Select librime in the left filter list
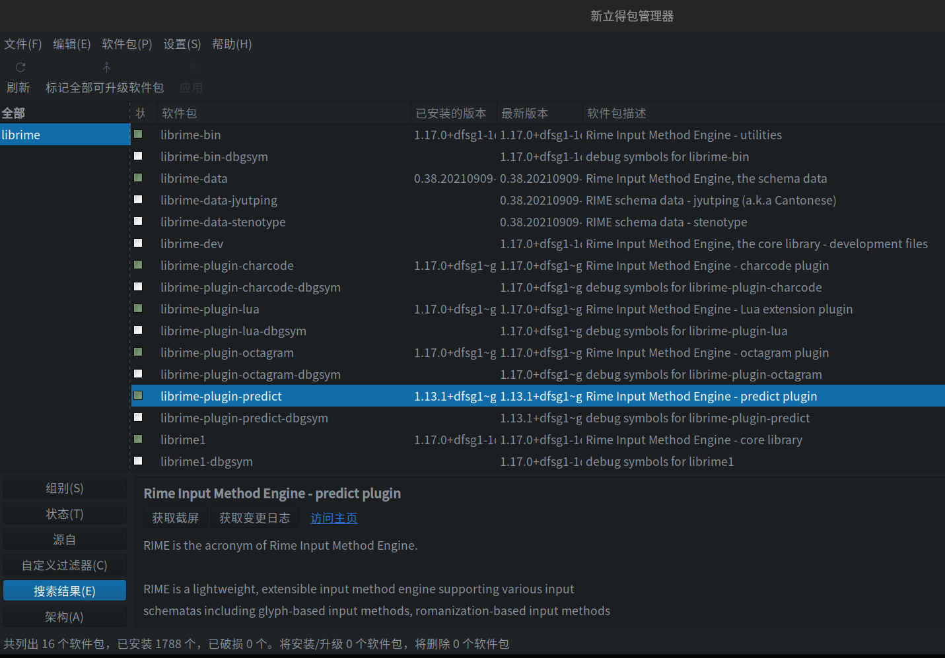 click(65, 135)
